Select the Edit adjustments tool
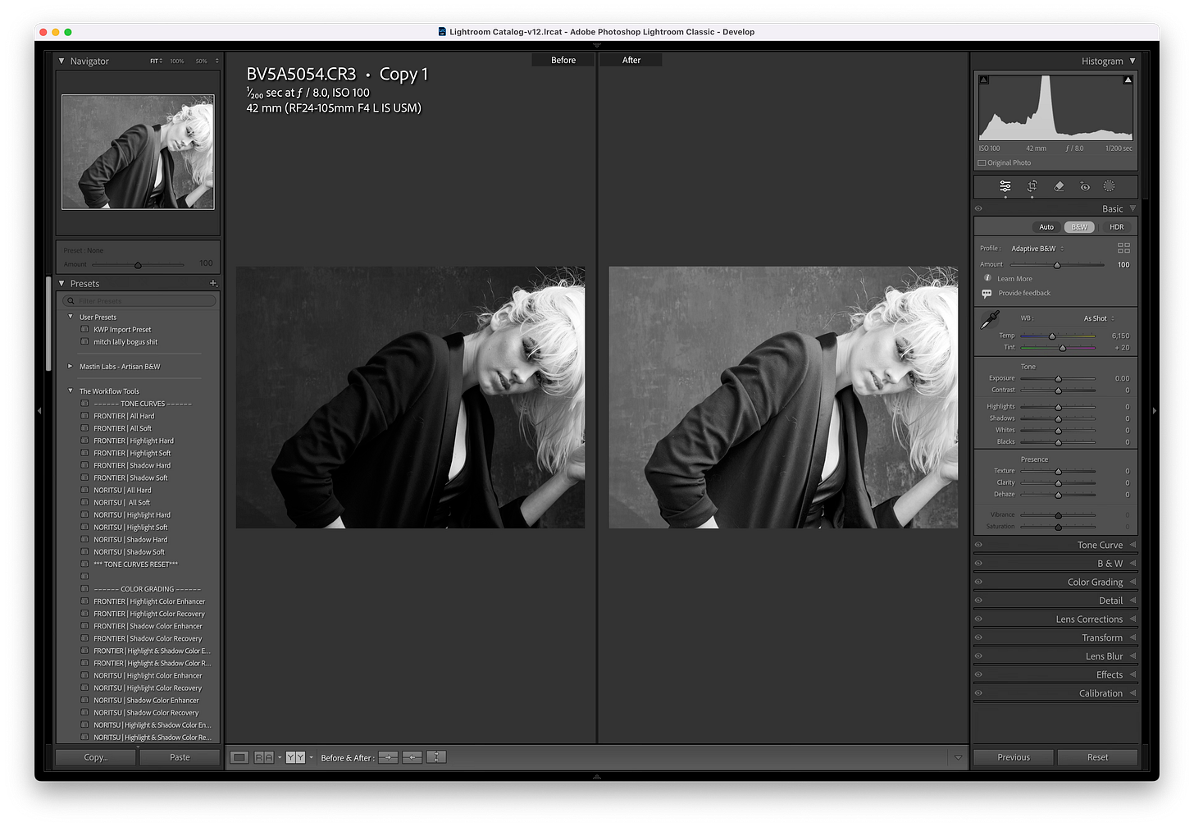1194x827 pixels. click(x=1005, y=186)
